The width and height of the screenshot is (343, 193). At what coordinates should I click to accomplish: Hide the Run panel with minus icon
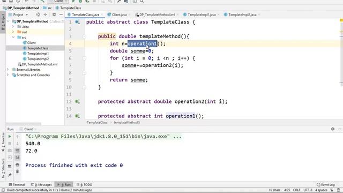[x=339, y=129]
